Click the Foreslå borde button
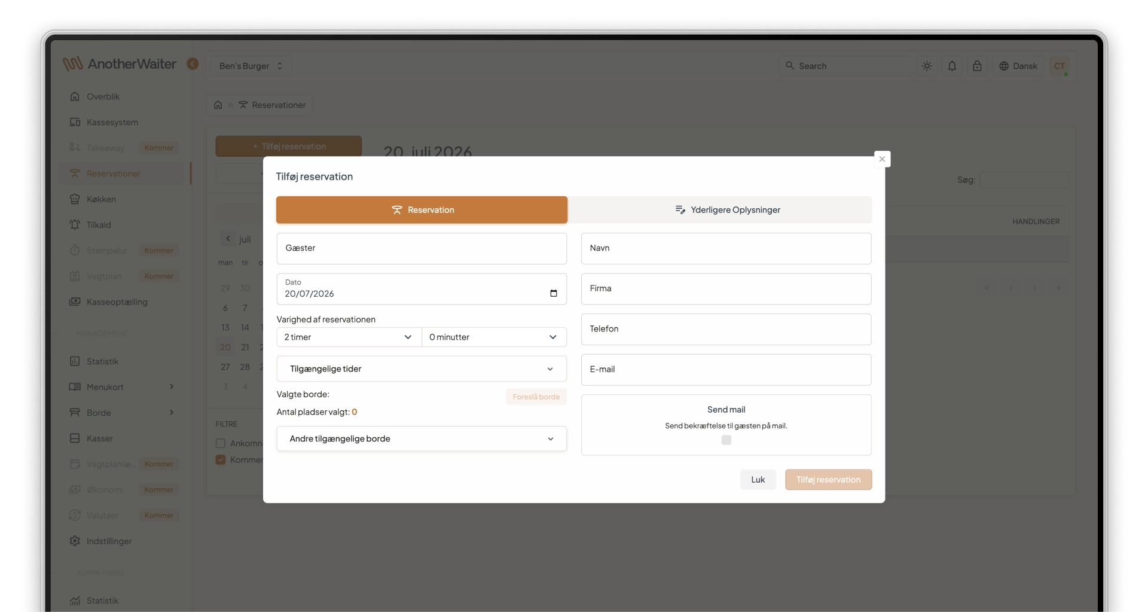The width and height of the screenshot is (1148, 612). pos(536,397)
